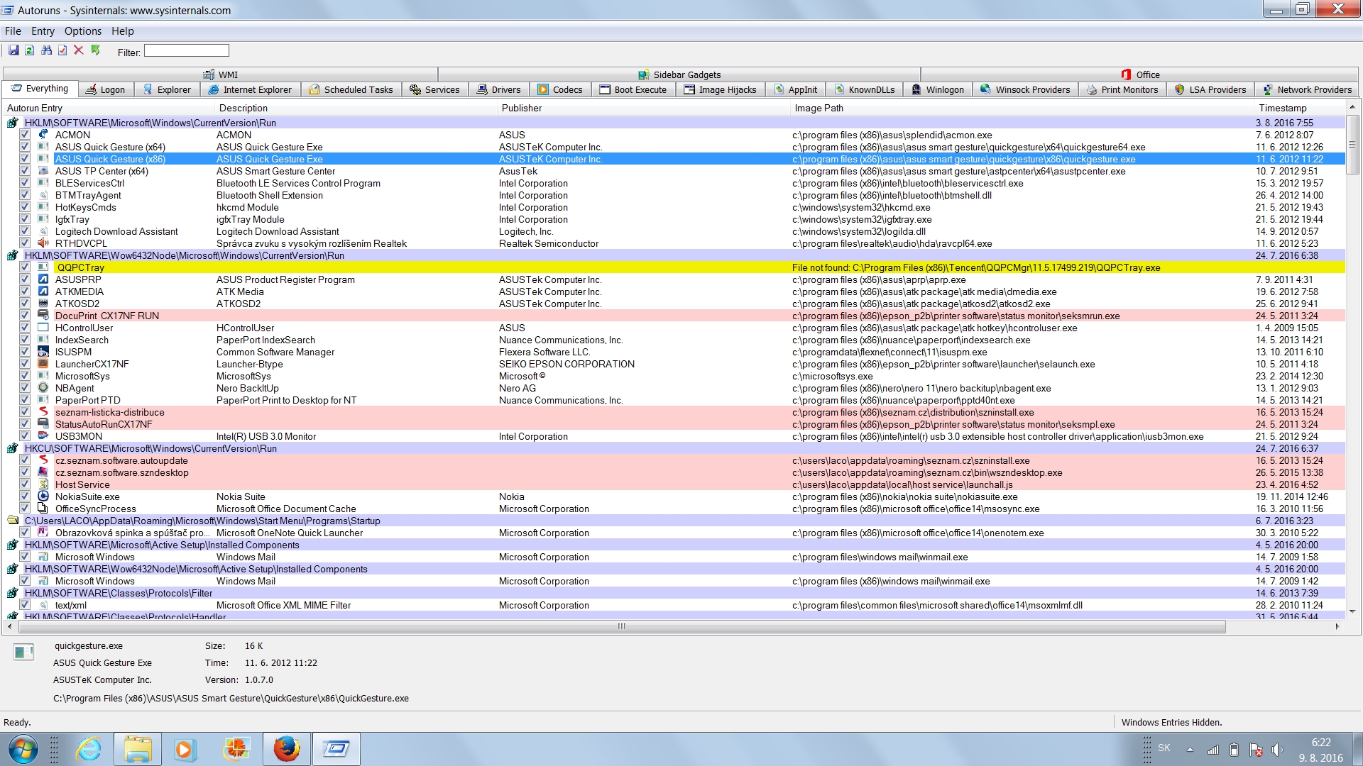The height and width of the screenshot is (766, 1363).
Task: Show hidden system tray icons arrow
Action: 1190,749
